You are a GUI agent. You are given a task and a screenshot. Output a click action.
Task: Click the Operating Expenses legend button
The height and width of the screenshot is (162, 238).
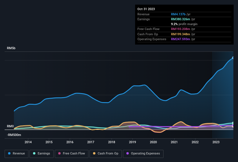tap(143, 154)
